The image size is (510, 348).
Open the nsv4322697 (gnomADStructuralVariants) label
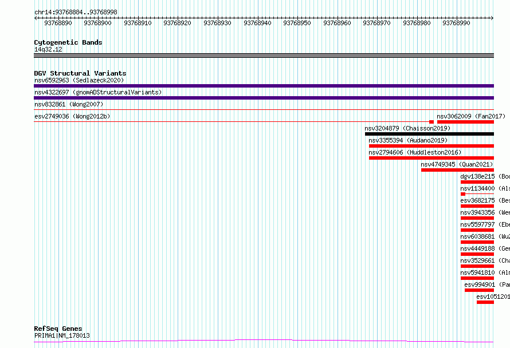[98, 92]
